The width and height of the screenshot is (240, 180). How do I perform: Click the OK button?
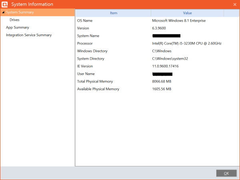[226, 173]
